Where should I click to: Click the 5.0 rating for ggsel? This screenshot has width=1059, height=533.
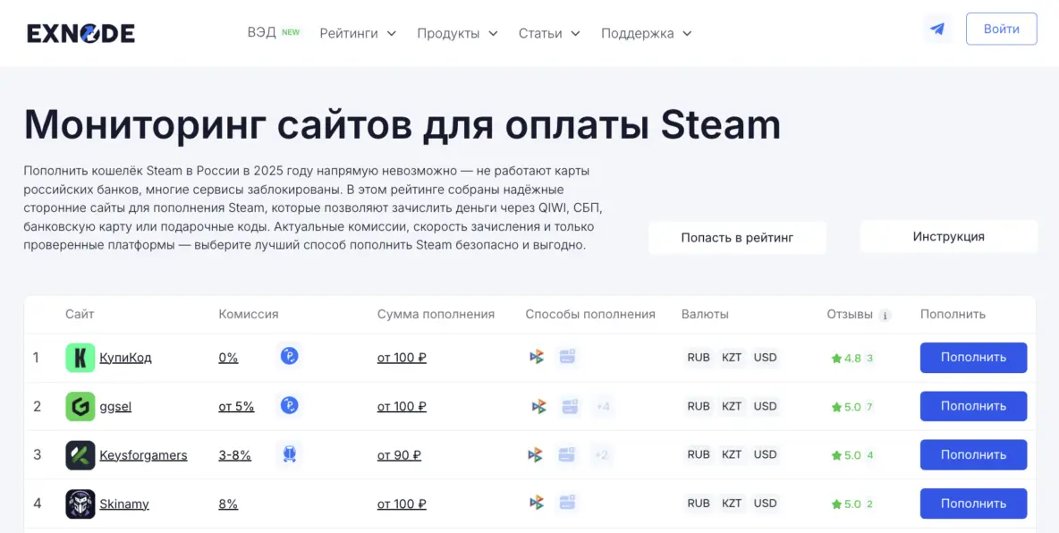click(x=852, y=407)
